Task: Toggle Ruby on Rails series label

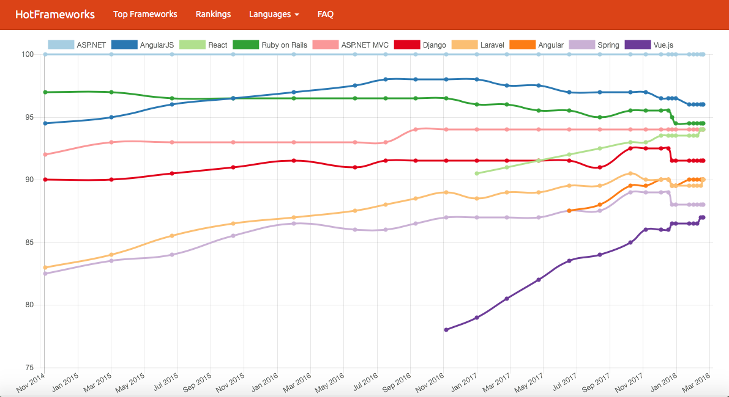Action: (285, 45)
